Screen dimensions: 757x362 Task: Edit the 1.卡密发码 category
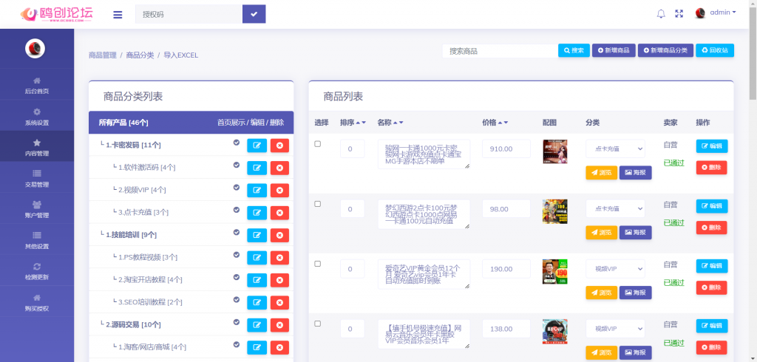(x=257, y=146)
